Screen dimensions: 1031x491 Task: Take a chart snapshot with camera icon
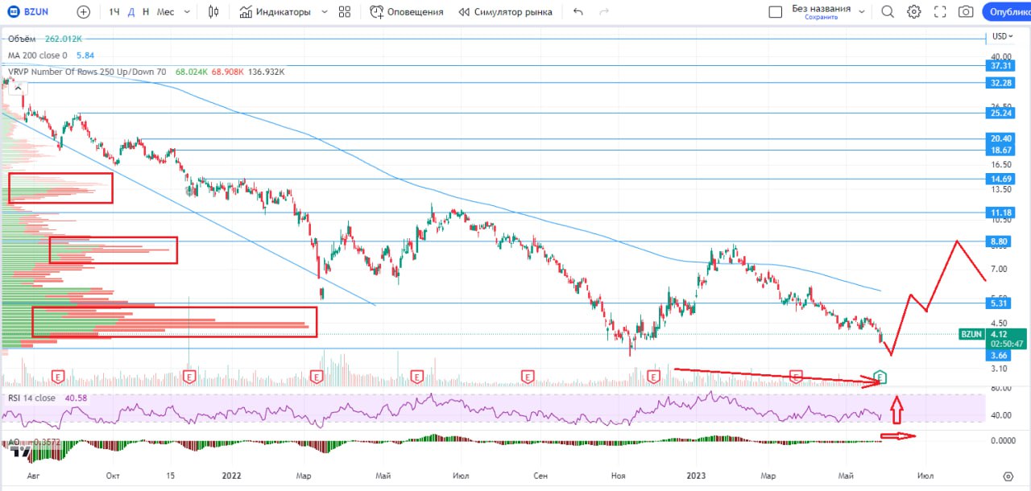click(966, 12)
